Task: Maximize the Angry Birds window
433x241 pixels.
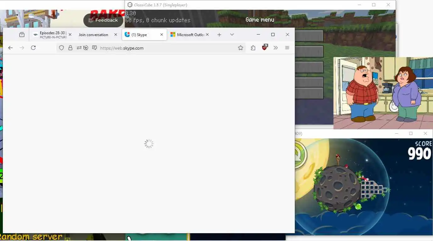Action: coord(411,133)
